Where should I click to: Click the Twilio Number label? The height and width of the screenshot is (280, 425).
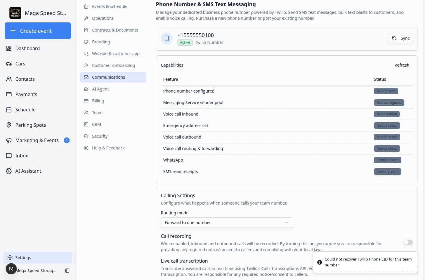[209, 42]
